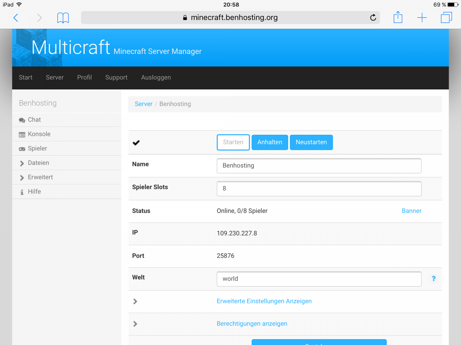Go to Support in the navigation bar
The width and height of the screenshot is (461, 345).
(116, 78)
